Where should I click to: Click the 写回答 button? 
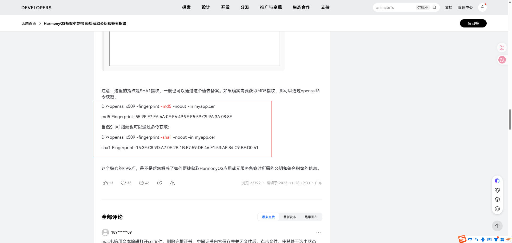click(473, 23)
